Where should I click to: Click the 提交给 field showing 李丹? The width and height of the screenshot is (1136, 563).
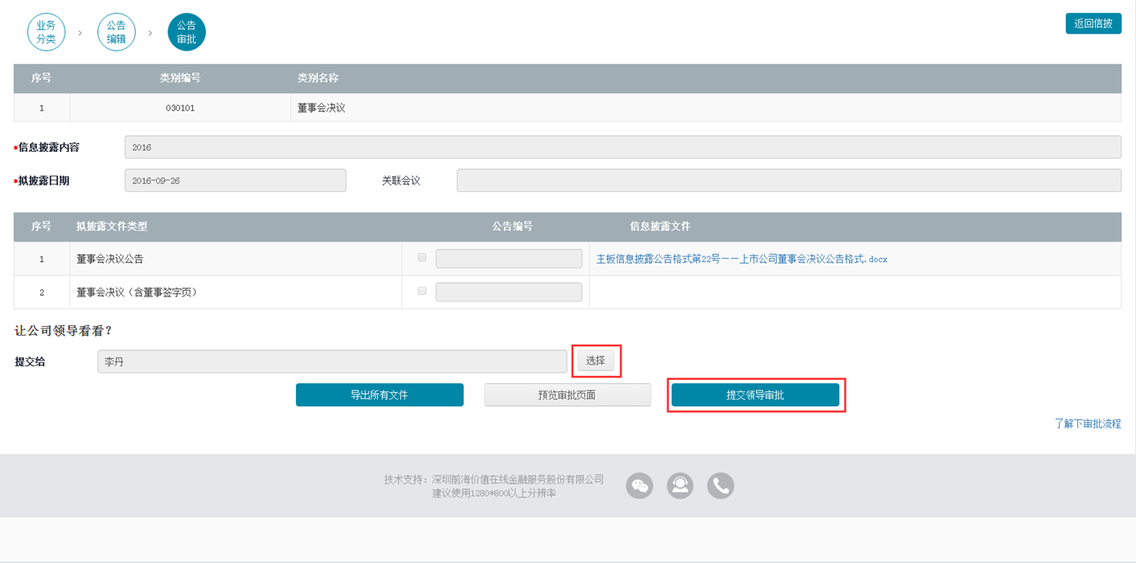[332, 361]
